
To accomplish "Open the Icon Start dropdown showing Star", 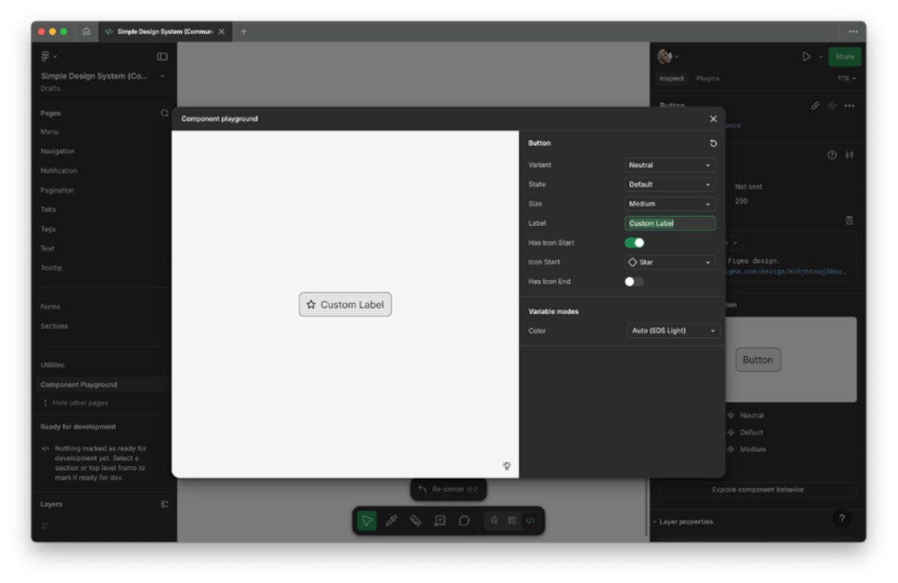I will click(x=670, y=262).
